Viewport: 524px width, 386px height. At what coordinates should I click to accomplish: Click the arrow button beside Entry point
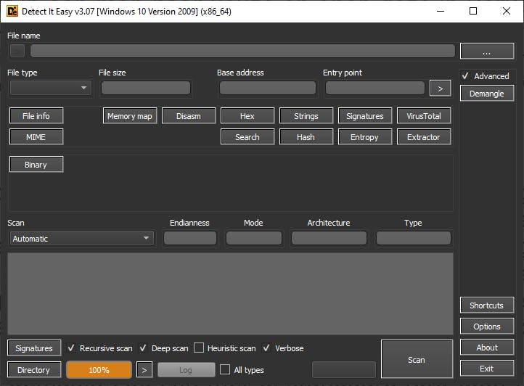(439, 89)
